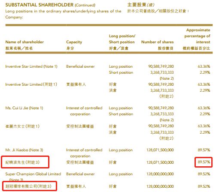Click 'Long position' in Mr. Ji Xiaobo row
This screenshot has width=219, height=192.
click(x=121, y=150)
